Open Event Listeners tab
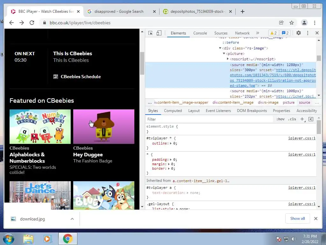This screenshot has height=245, width=326. (x=218, y=111)
